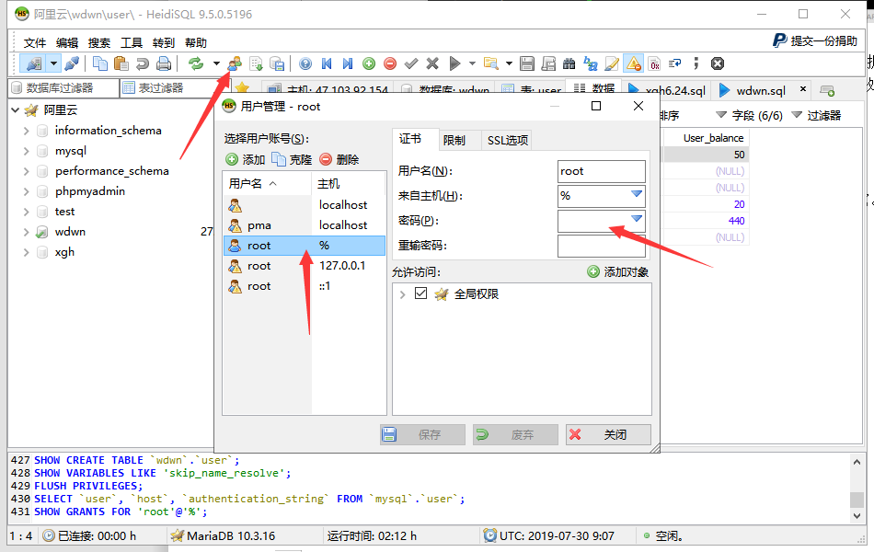
Task: Click 克隆 to clone the user
Action: point(292,159)
